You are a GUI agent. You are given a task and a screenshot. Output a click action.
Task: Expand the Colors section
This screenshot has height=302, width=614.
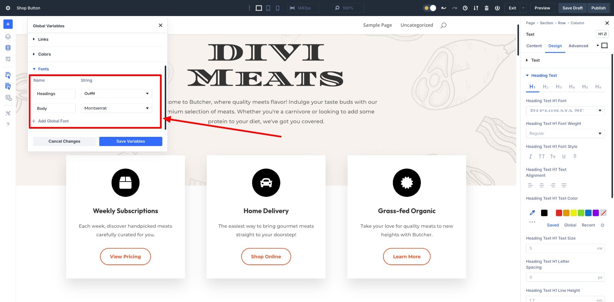[44, 54]
